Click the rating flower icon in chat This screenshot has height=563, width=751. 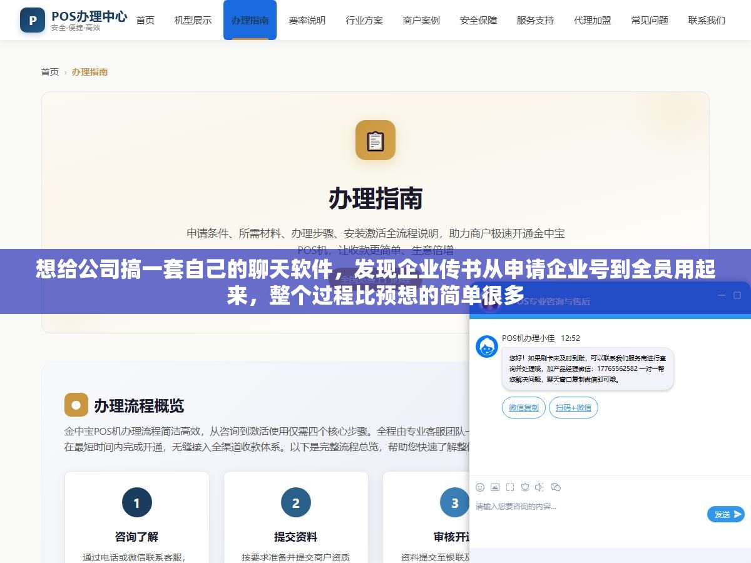click(x=525, y=487)
